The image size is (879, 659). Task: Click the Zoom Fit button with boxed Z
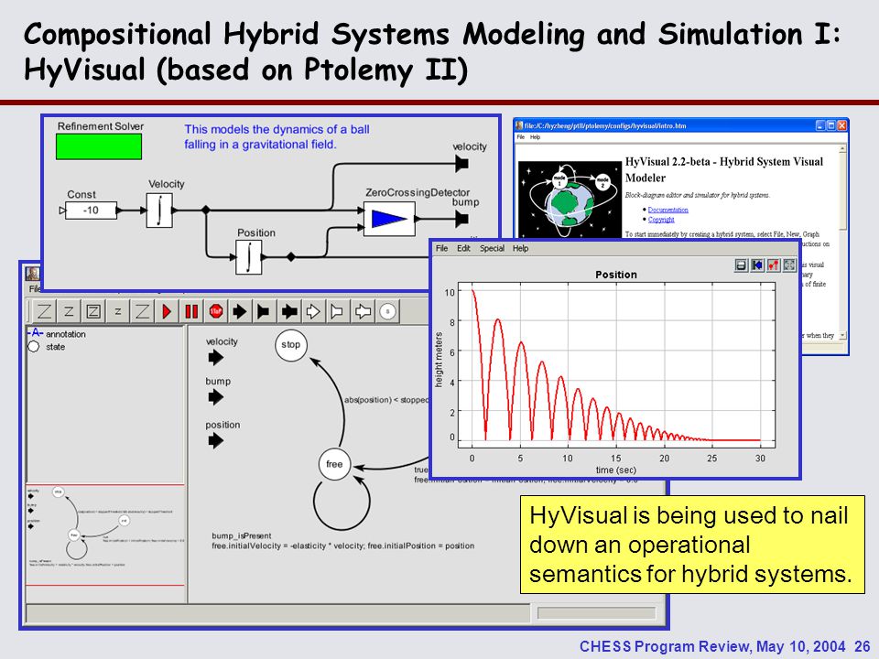pyautogui.click(x=93, y=311)
